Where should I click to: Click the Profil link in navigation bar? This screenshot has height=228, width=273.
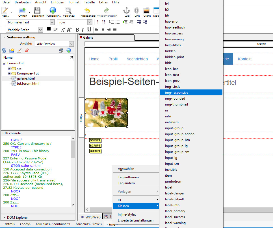(x=113, y=59)
